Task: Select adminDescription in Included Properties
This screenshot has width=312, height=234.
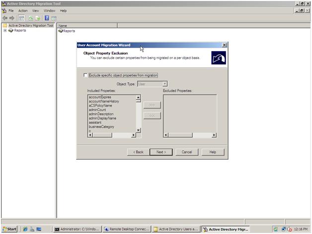Action: pos(101,114)
